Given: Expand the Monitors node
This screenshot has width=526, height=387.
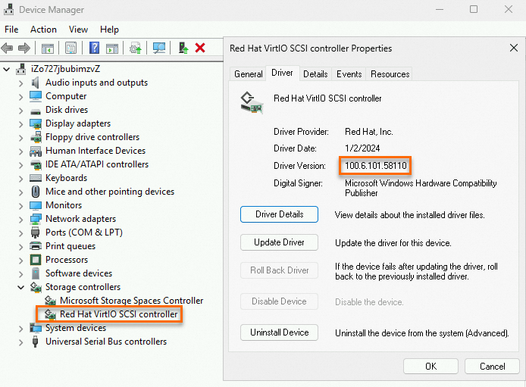Looking at the screenshot, I should click(x=20, y=206).
